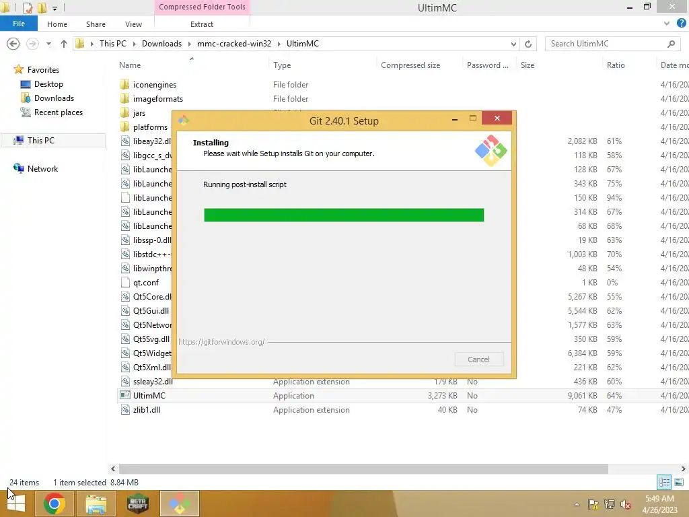Go back with the Back arrow
This screenshot has height=517, width=689.
[13, 44]
